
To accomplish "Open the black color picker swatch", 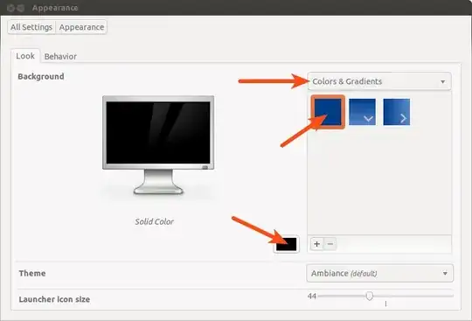I will [287, 244].
